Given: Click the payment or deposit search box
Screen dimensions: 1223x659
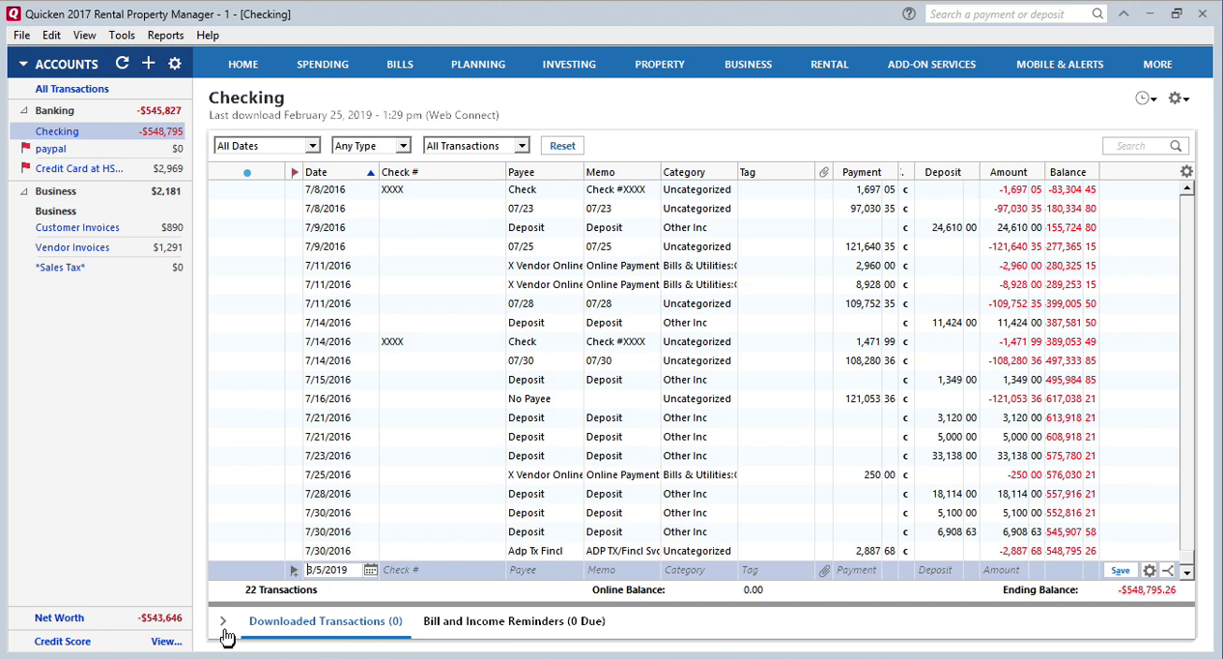Looking at the screenshot, I should tap(1008, 14).
